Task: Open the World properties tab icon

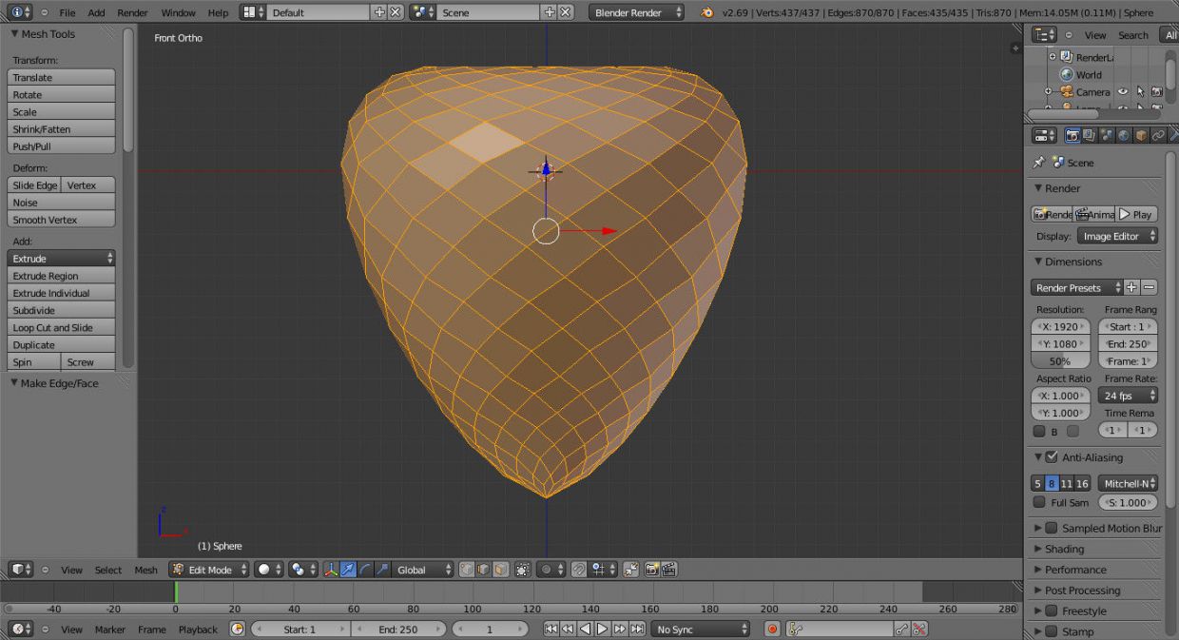Action: 1124,136
